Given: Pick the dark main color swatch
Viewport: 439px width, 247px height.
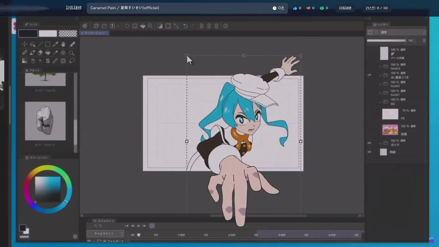Looking at the screenshot, I should pos(28,33).
